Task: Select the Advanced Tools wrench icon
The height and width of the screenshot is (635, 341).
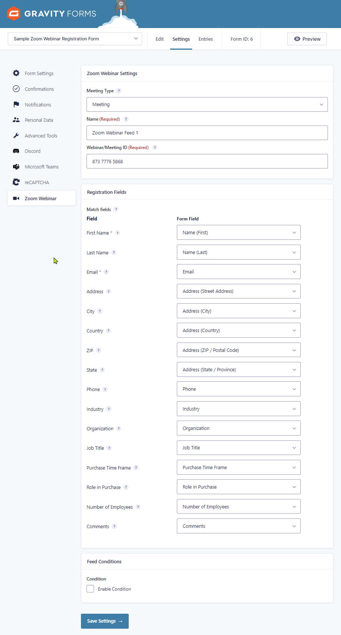Action: coord(16,135)
